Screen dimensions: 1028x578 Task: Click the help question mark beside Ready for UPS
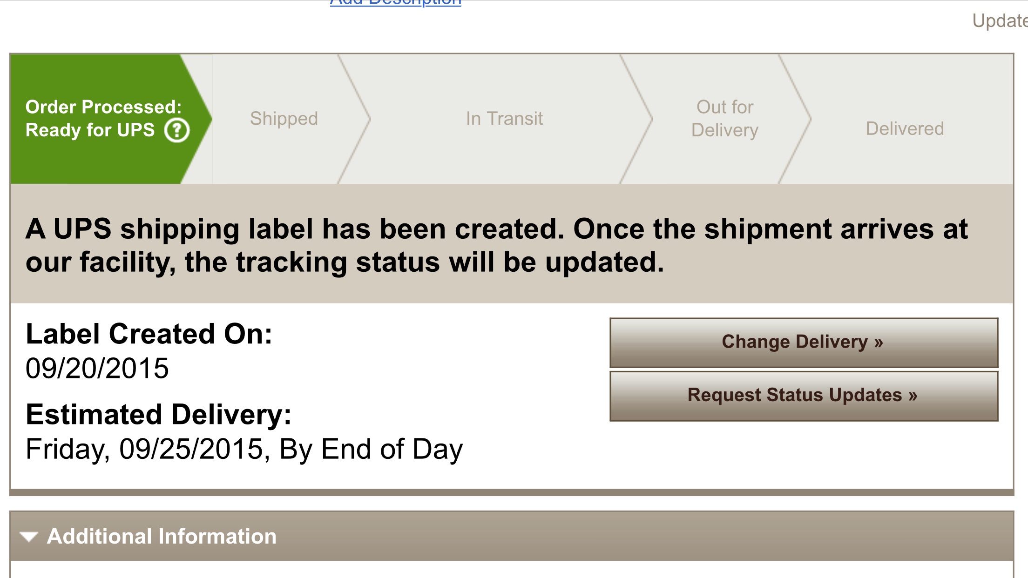(x=177, y=130)
